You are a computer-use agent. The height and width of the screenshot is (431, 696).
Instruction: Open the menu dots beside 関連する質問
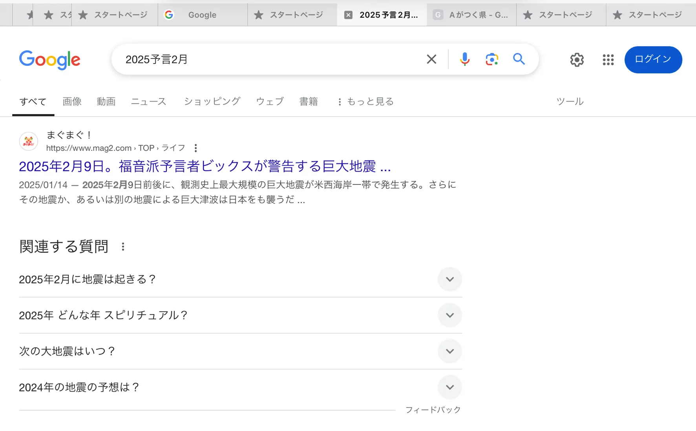[x=123, y=247]
